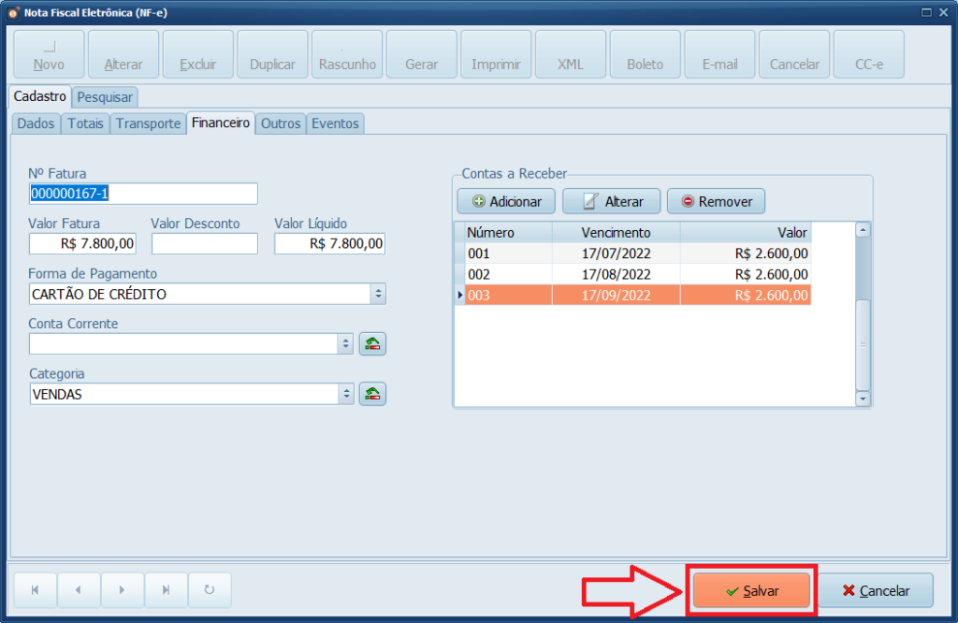Click the empty Valor Desconto field
958x623 pixels.
205,244
